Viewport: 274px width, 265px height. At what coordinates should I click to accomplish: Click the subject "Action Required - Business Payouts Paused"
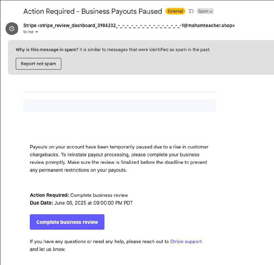[x=92, y=11]
